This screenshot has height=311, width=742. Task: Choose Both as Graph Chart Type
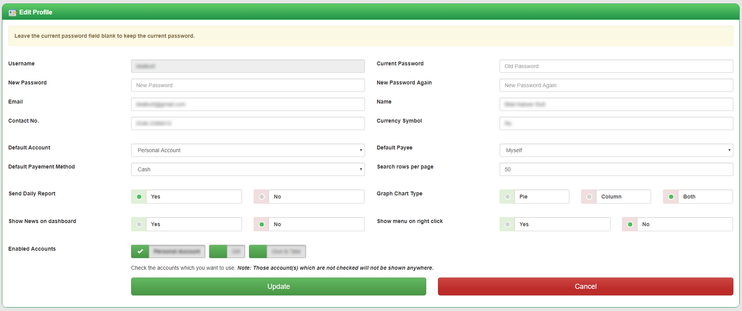click(671, 197)
